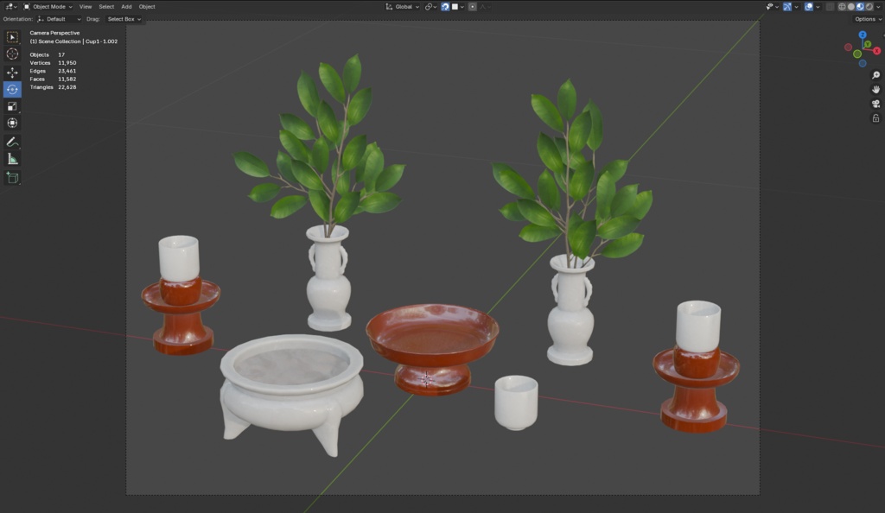Click the Vertices '11,950' statistic
This screenshot has height=513, width=885.
[x=67, y=63]
